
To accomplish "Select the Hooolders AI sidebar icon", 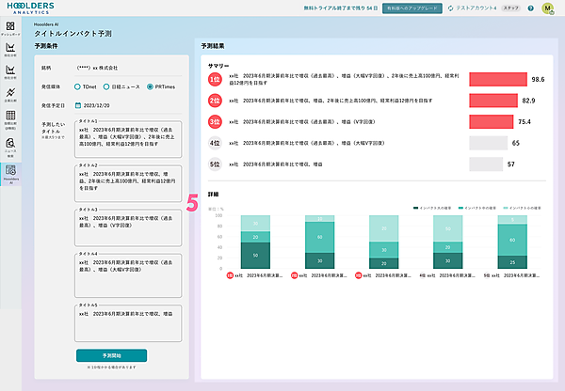I will [10, 172].
